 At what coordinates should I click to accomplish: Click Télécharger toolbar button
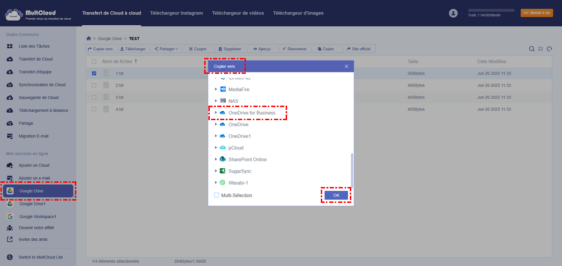[133, 49]
